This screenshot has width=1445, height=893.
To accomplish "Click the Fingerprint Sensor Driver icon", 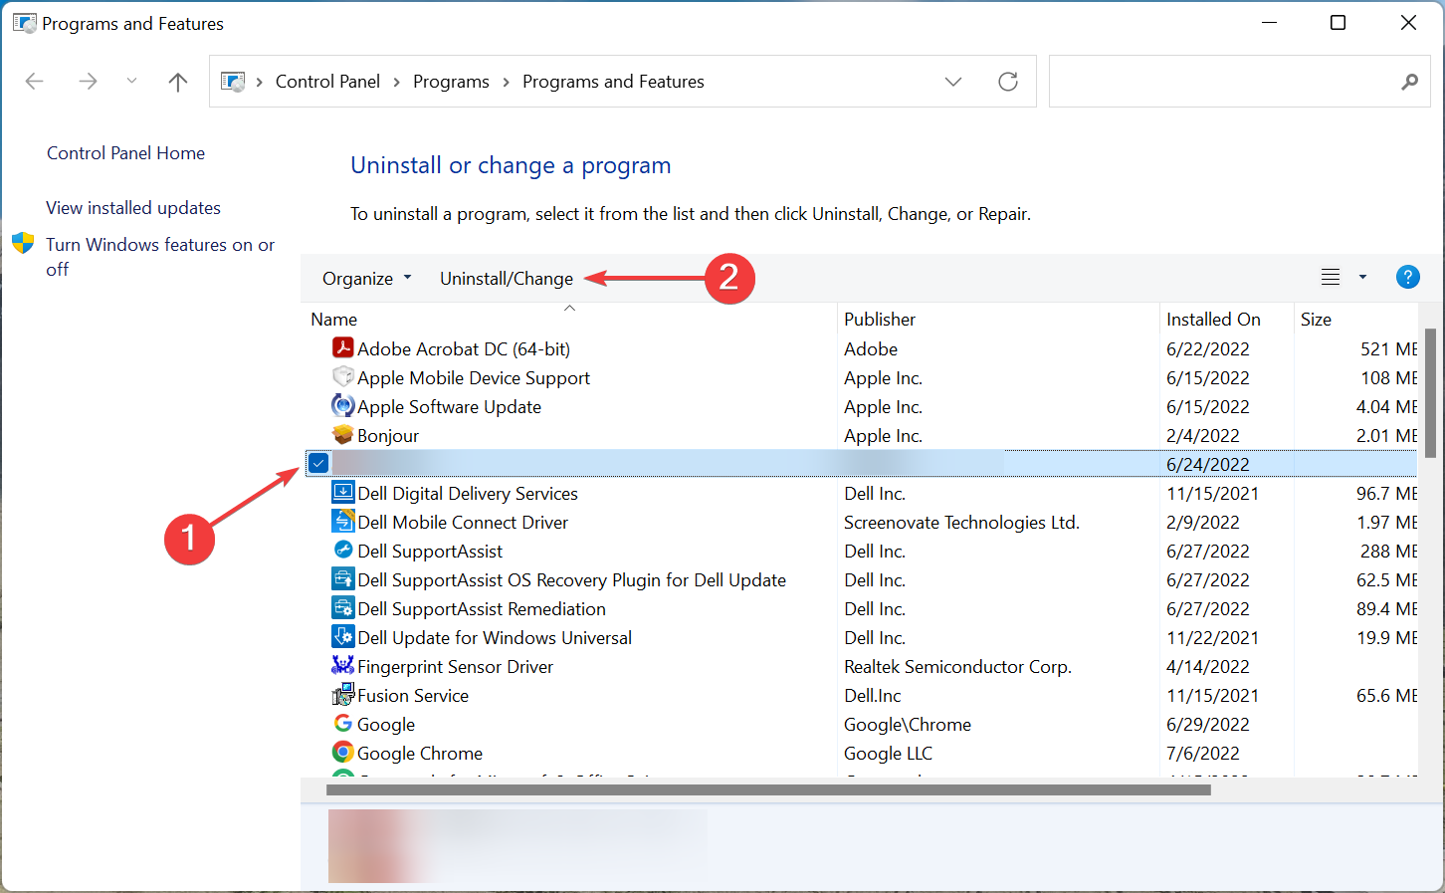I will click(x=342, y=665).
